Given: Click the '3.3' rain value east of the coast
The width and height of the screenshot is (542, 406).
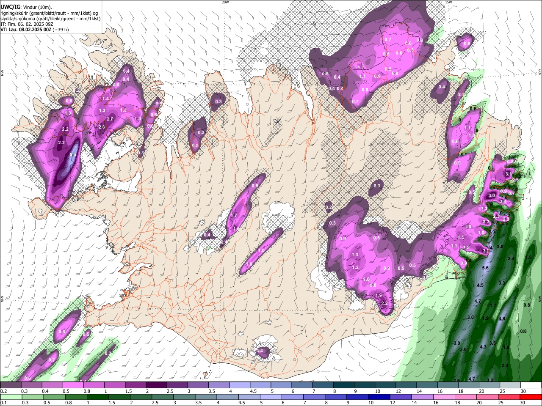Looking at the screenshot, I should (502, 283).
